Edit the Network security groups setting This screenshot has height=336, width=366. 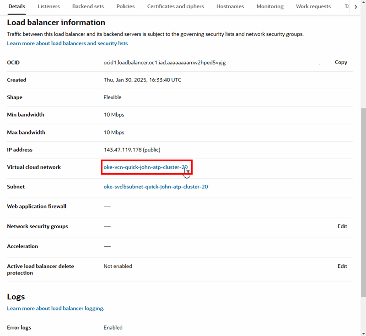(x=342, y=226)
